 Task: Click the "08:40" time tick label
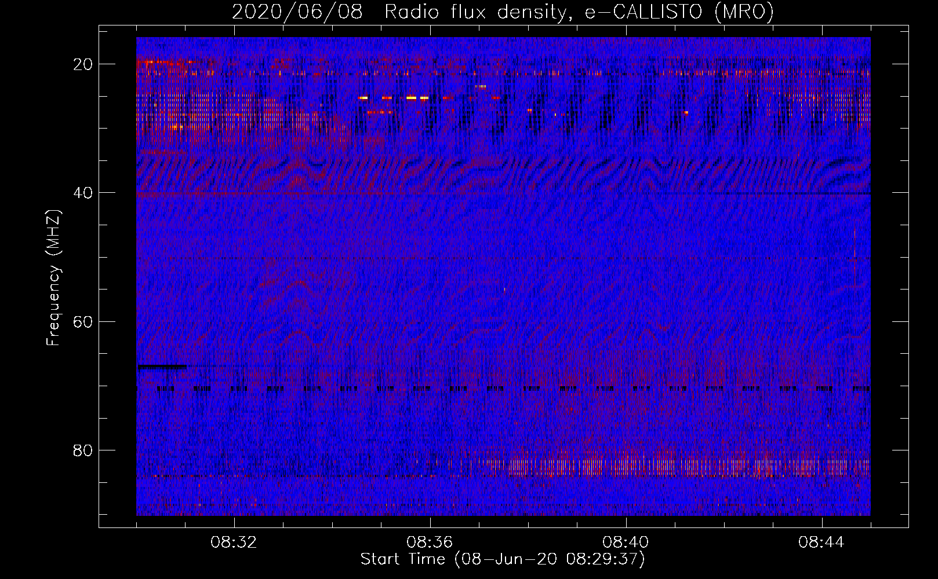(626, 543)
